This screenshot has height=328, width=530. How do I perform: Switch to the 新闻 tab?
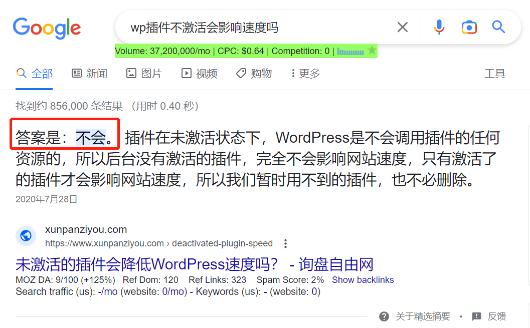coord(90,74)
